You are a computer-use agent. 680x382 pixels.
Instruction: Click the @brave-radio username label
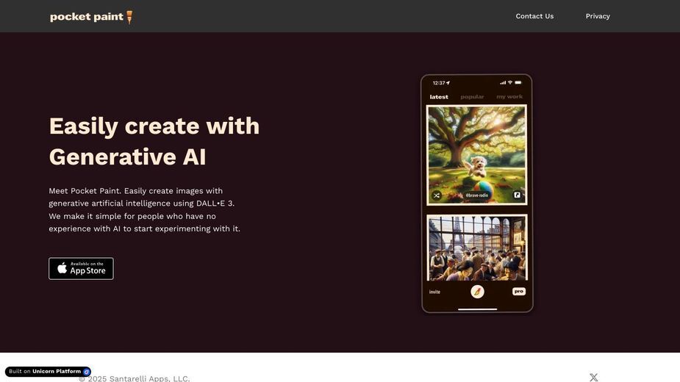click(x=476, y=195)
